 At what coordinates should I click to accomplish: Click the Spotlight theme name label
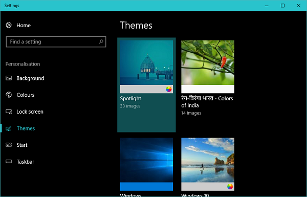pyautogui.click(x=130, y=98)
